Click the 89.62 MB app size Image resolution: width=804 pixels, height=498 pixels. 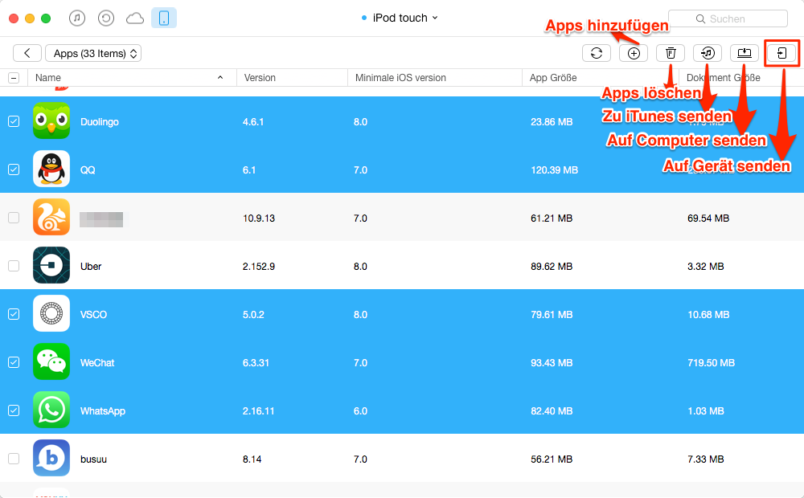click(552, 267)
